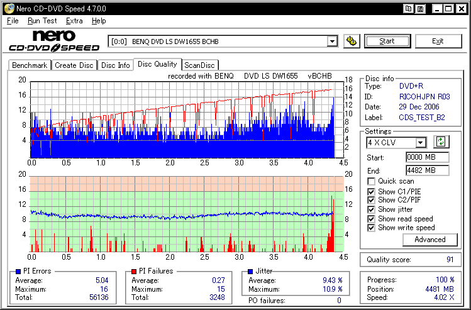Toggle the Show C1/PIE checkbox
The image size is (471, 310).
pyautogui.click(x=371, y=191)
